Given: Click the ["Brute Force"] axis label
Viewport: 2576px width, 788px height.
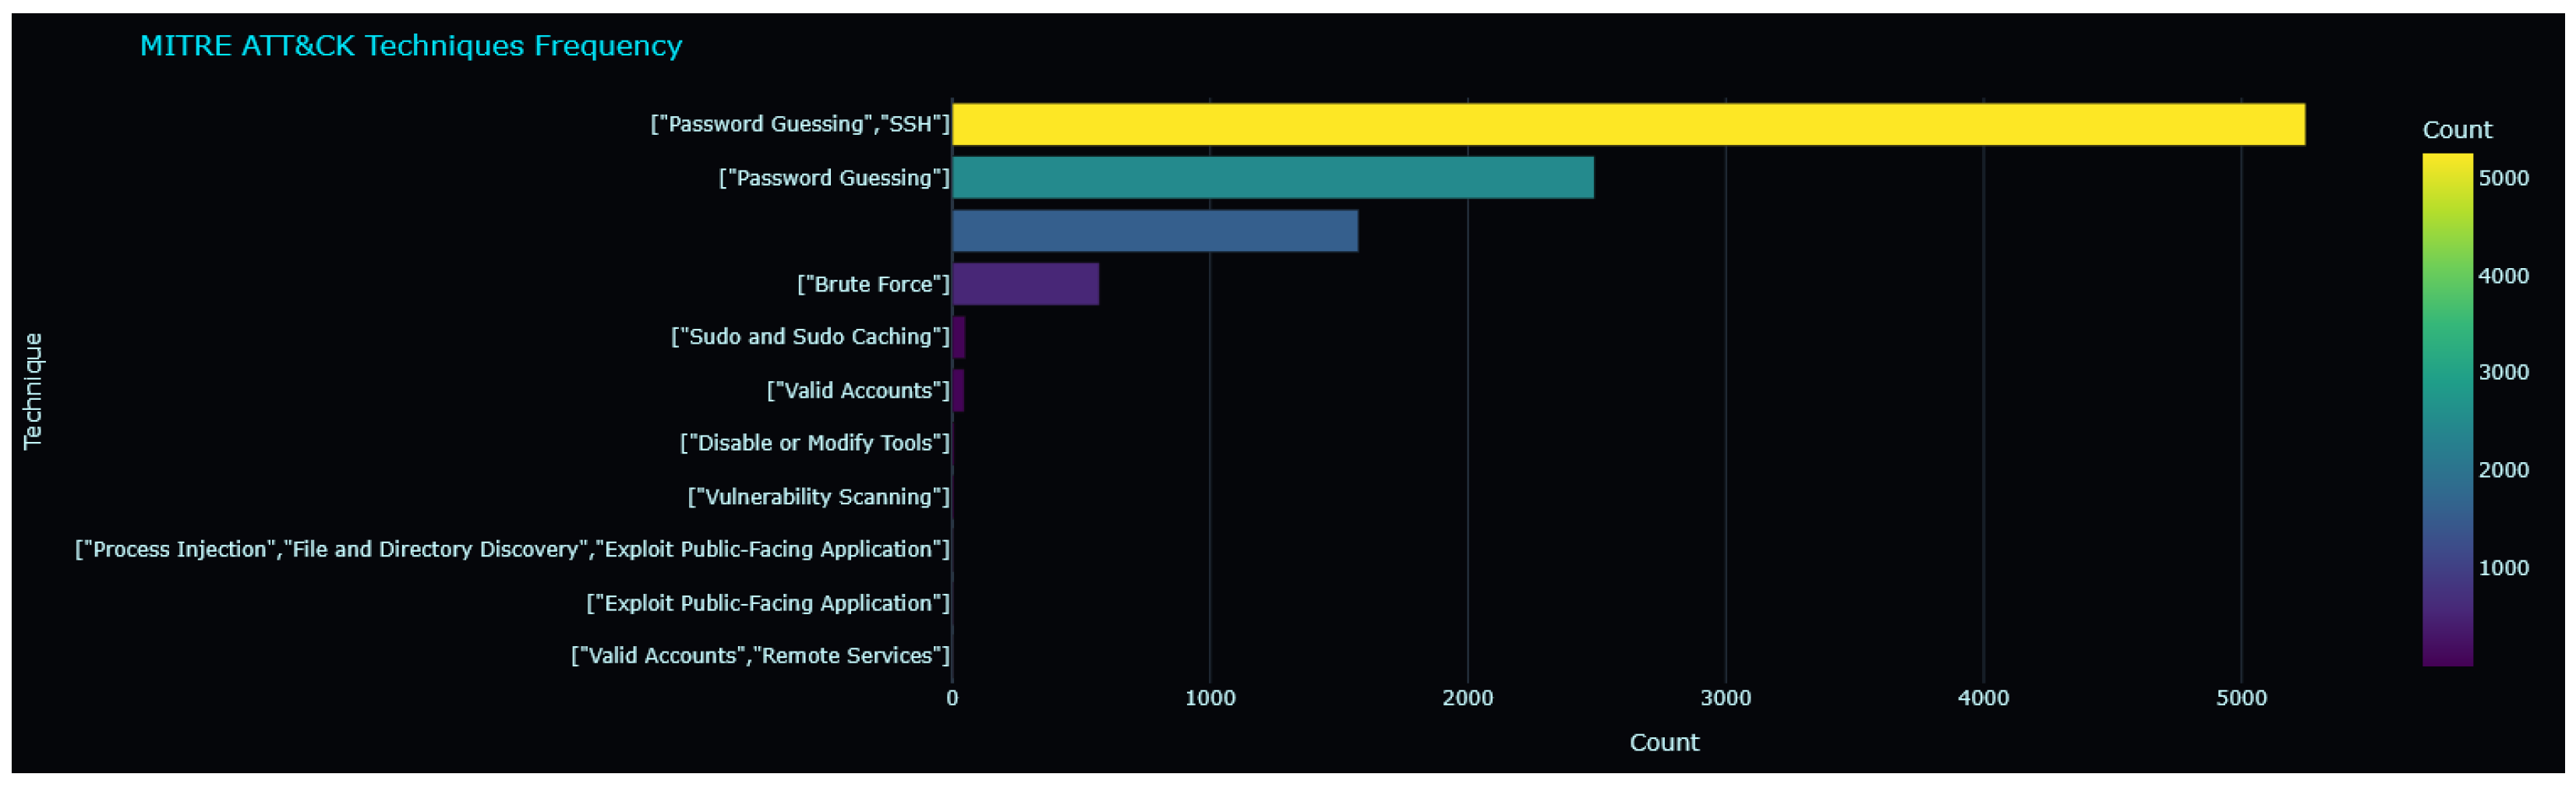Looking at the screenshot, I should 873,284.
